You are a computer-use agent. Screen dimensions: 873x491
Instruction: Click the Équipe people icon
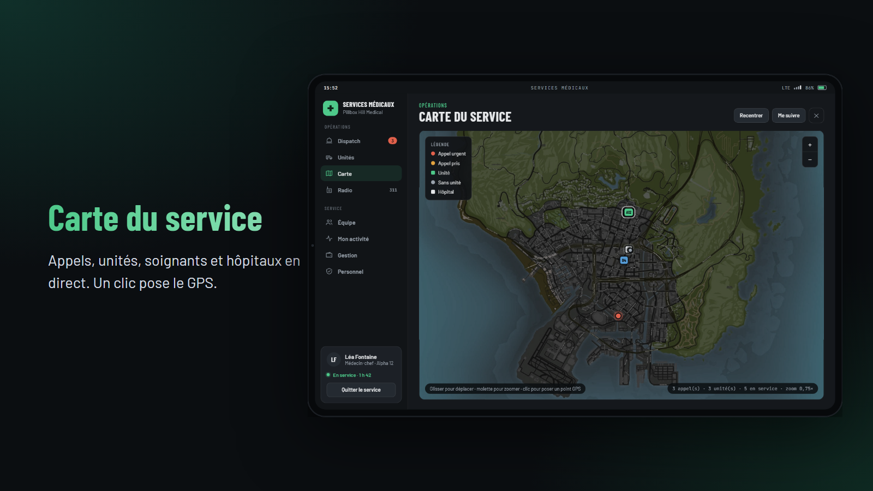click(x=329, y=222)
